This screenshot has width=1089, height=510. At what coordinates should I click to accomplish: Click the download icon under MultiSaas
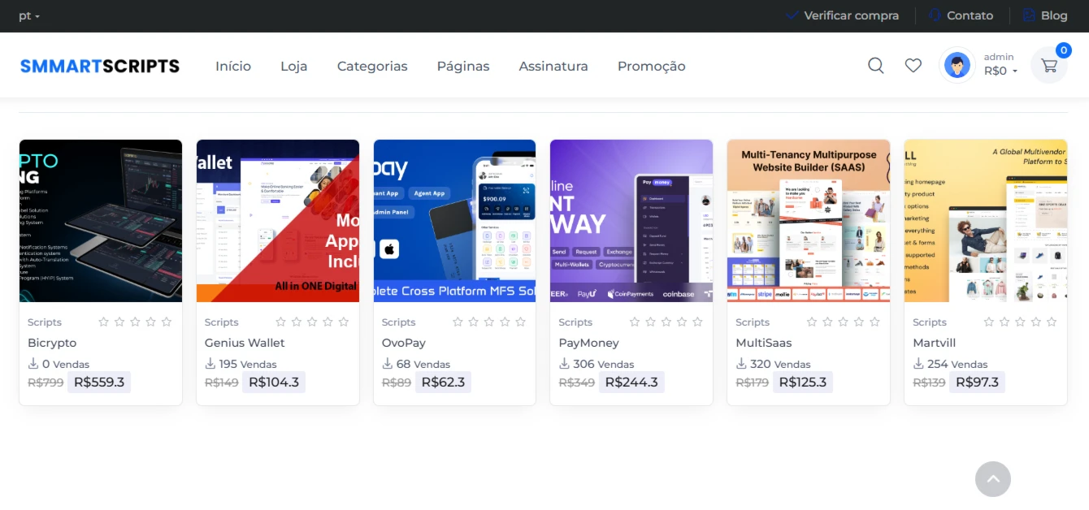741,364
